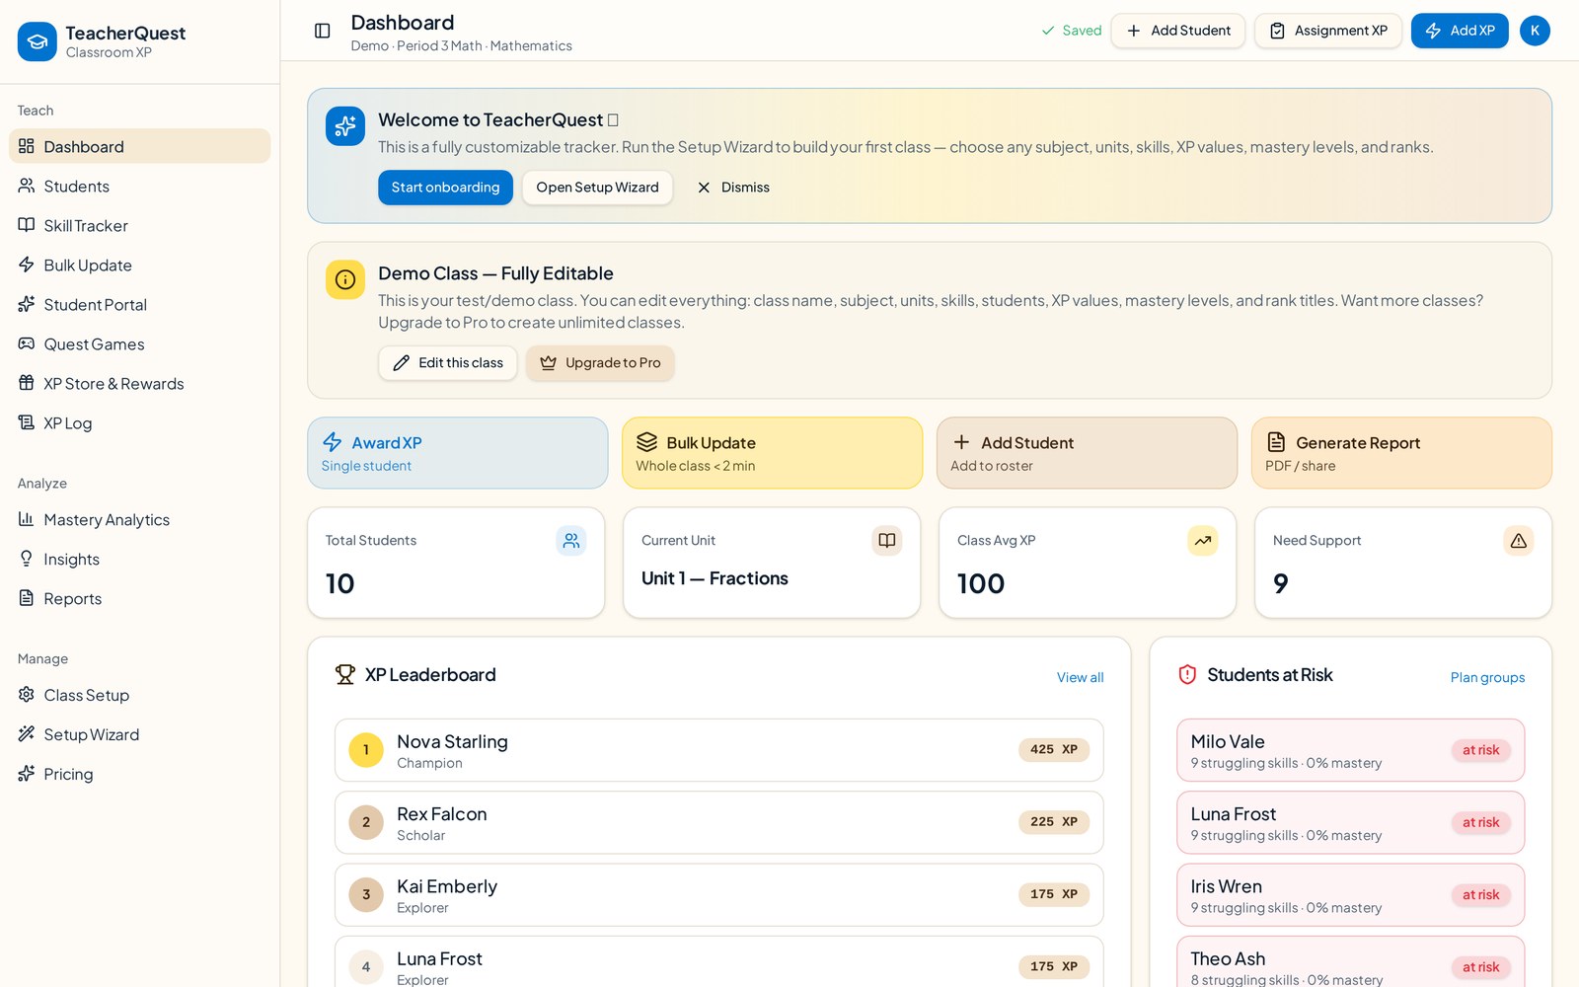The height and width of the screenshot is (987, 1579).
Task: Click the XP Leaderboard trophy icon
Action: point(344,675)
